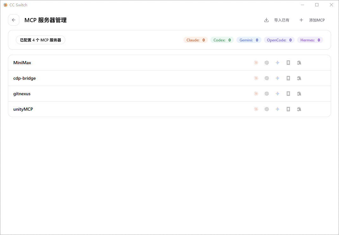This screenshot has height=235, width=339.
Task: Activate Codex for unityMCP server
Action: pyautogui.click(x=267, y=109)
